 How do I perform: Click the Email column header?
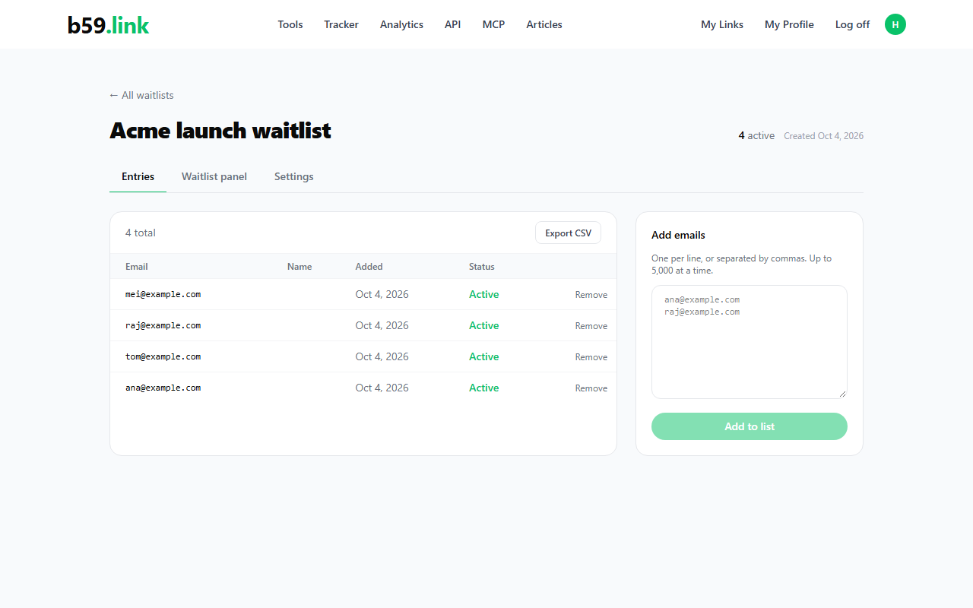137,267
